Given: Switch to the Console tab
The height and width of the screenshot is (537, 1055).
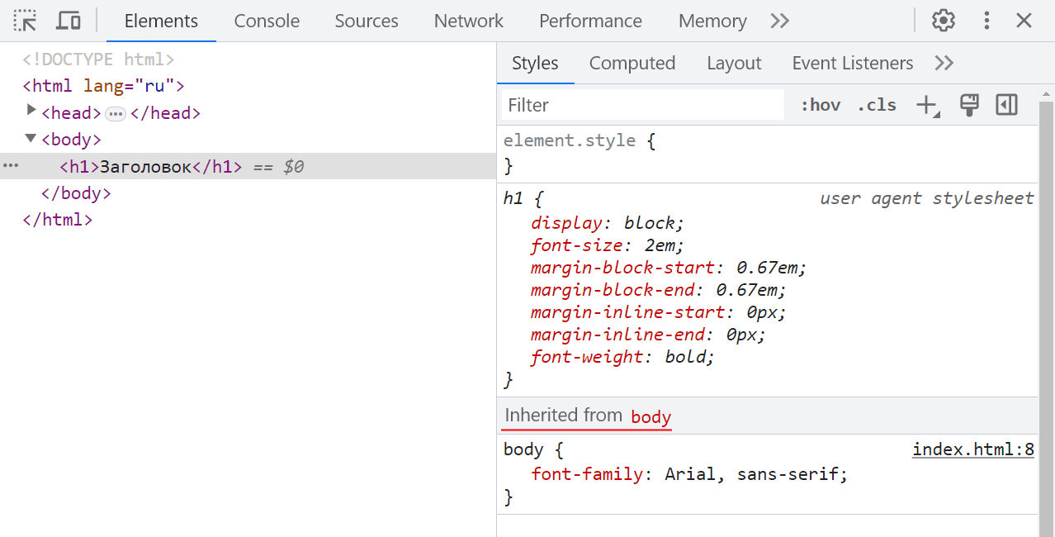Looking at the screenshot, I should [267, 21].
